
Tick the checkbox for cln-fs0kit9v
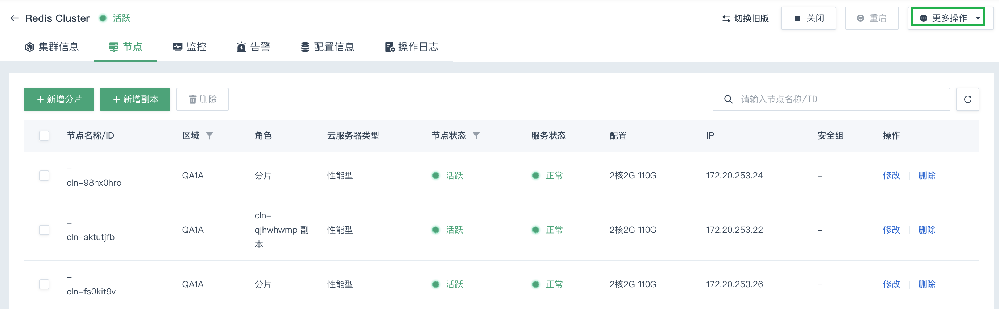pos(44,284)
